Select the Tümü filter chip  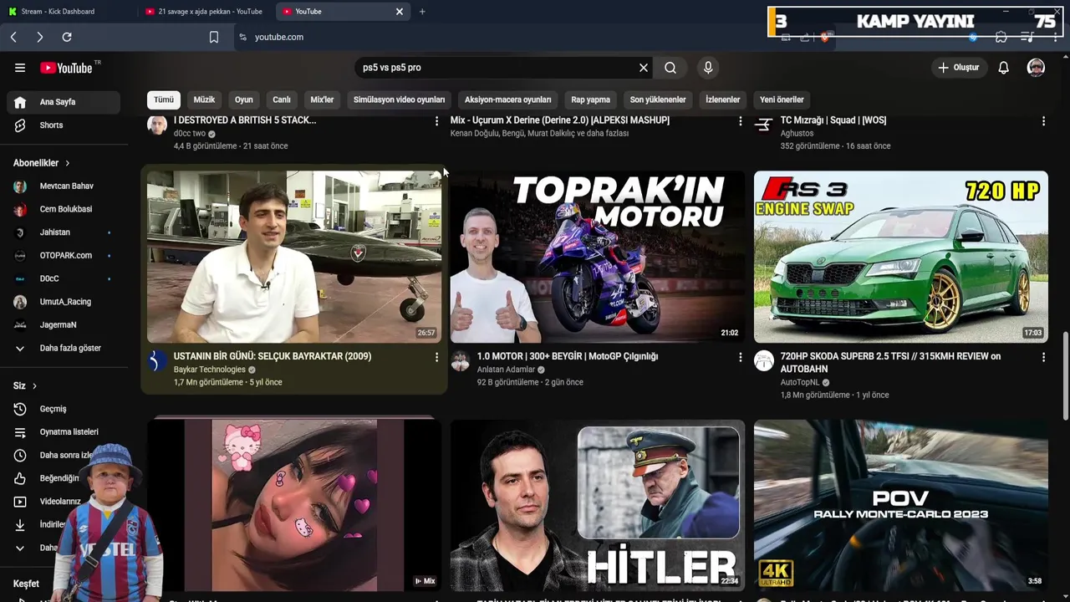point(164,99)
